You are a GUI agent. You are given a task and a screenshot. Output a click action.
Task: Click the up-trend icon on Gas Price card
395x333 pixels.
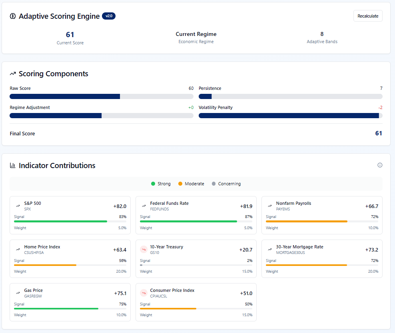pos(18,293)
